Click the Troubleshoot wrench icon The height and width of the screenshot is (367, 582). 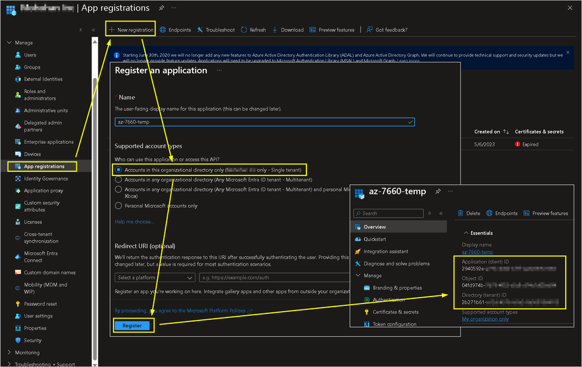point(200,30)
